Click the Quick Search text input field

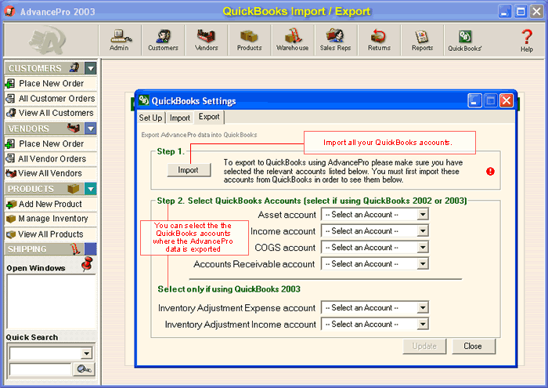[x=40, y=369]
